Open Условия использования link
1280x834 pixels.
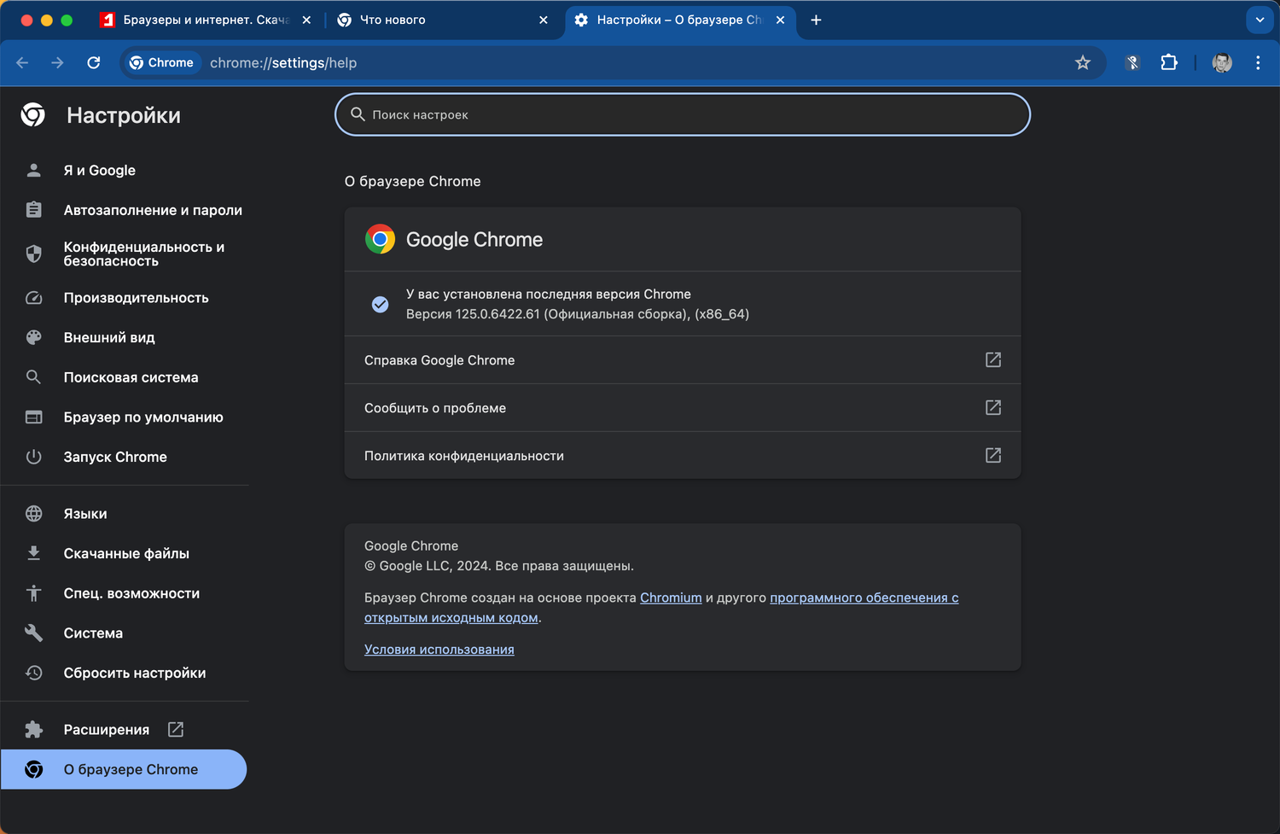pos(439,650)
